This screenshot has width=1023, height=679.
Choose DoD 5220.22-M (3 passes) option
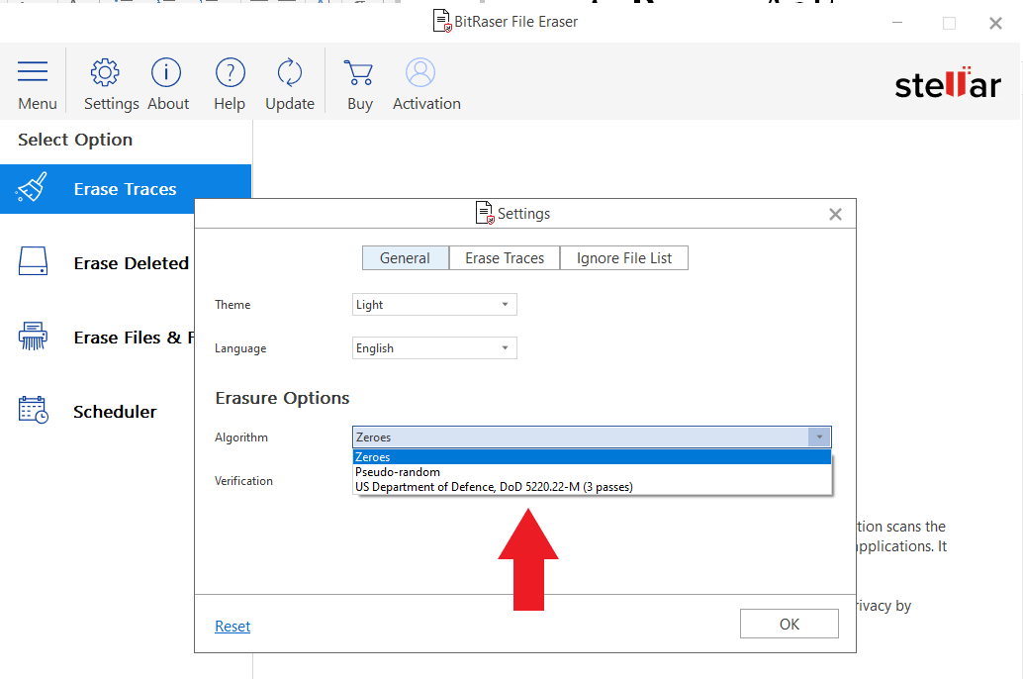pos(592,487)
